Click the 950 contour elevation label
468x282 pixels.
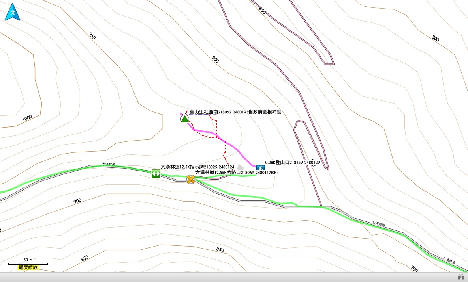[92, 36]
